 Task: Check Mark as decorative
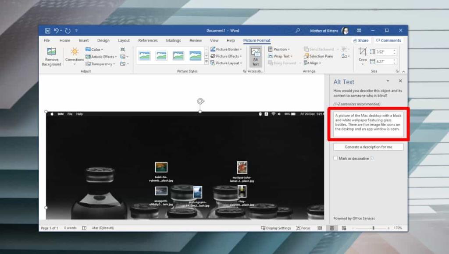pos(335,158)
